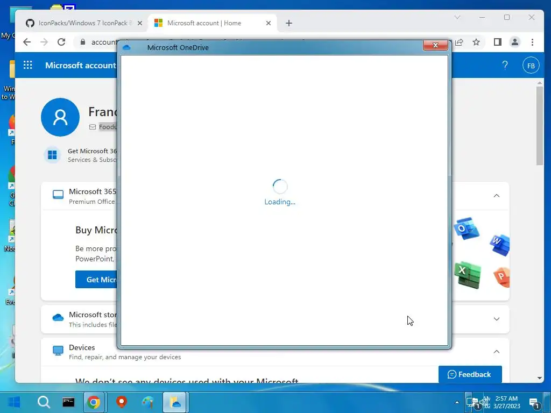Click the Excel app icon graphic

468,275
